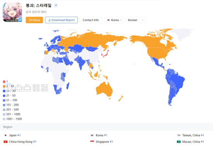Screen dimensions: 213x148
Task: Expand the Korean language dropdown
Action: [136, 20]
